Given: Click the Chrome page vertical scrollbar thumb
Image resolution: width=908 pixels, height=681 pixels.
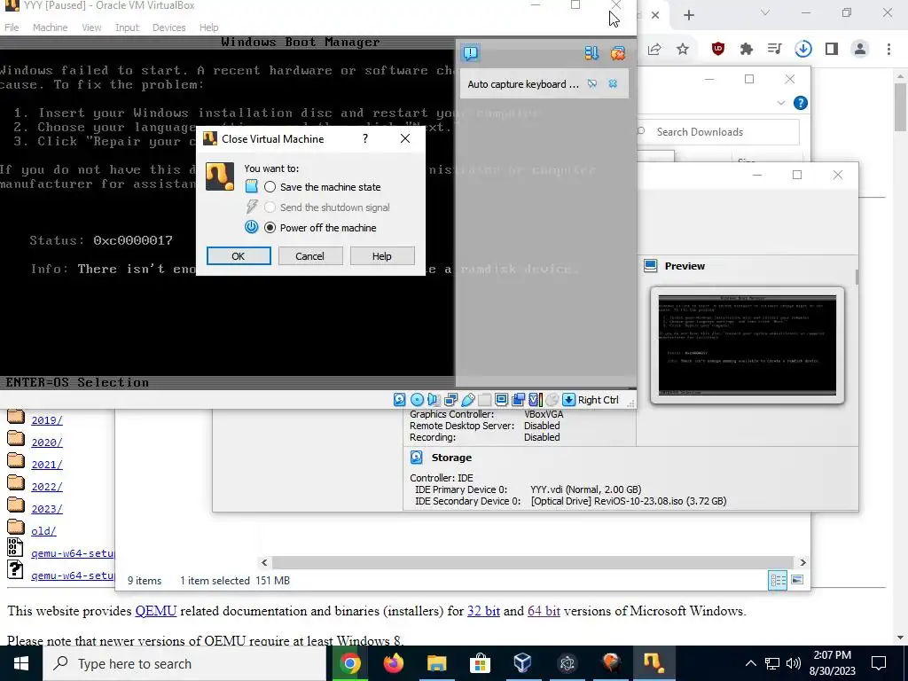Looking at the screenshot, I should (901, 106).
